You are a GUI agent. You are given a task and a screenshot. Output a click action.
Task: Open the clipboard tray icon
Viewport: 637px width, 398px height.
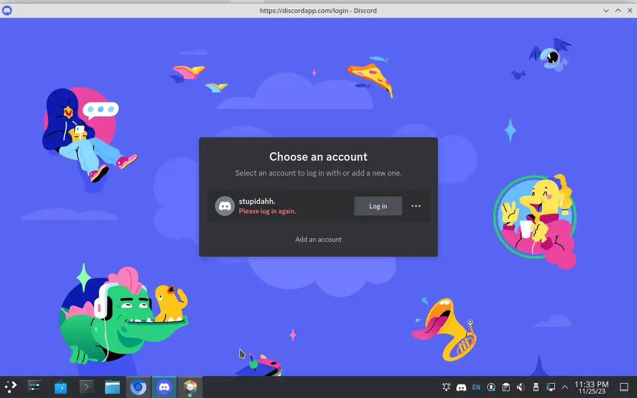[506, 387]
